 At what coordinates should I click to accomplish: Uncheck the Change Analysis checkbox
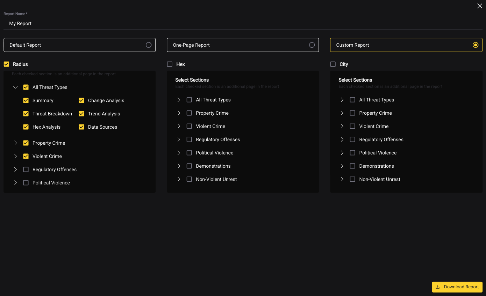pyautogui.click(x=81, y=100)
